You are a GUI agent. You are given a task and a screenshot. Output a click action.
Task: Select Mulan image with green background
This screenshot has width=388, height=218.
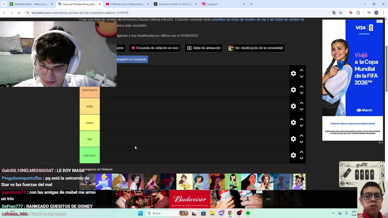point(233,181)
